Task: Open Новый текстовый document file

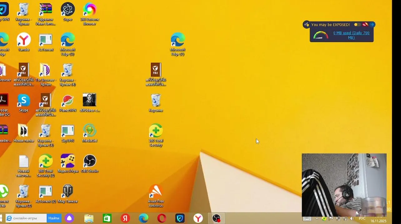Action: point(24,166)
